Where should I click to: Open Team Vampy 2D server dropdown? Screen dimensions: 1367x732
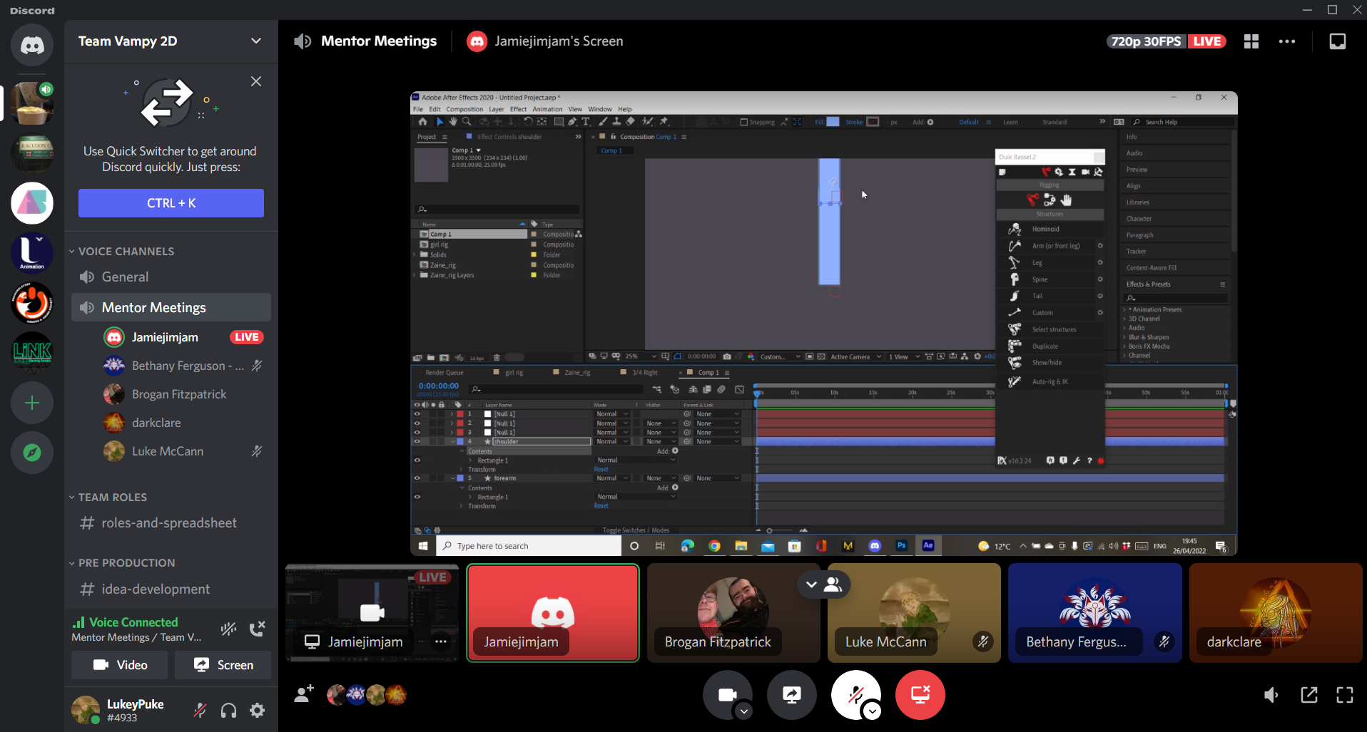pos(171,41)
